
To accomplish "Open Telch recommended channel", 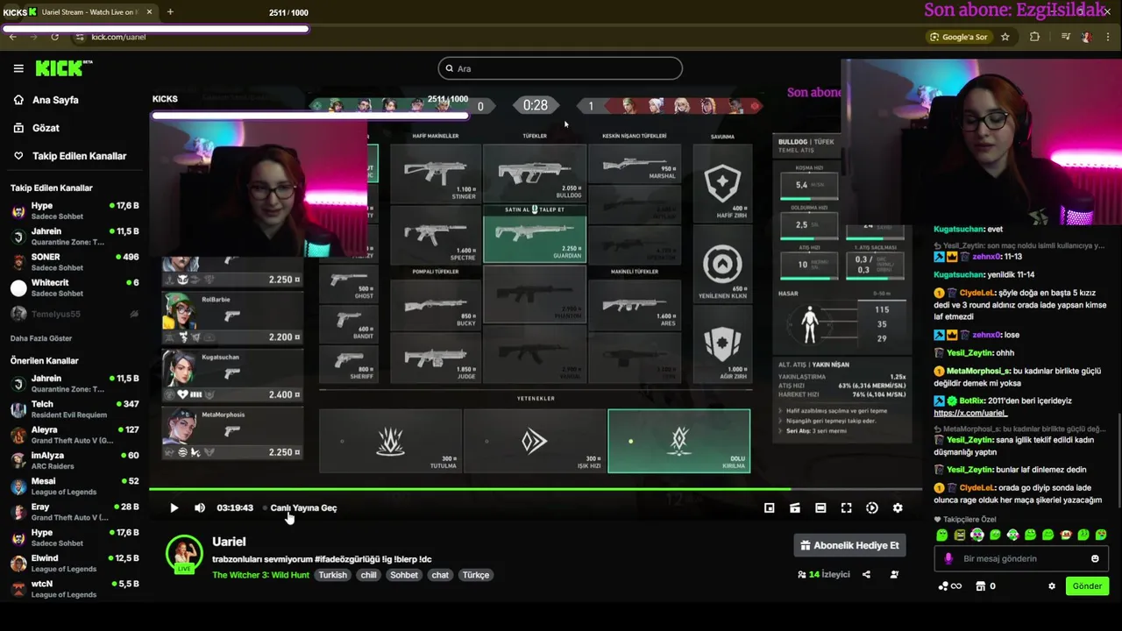I will [75, 408].
